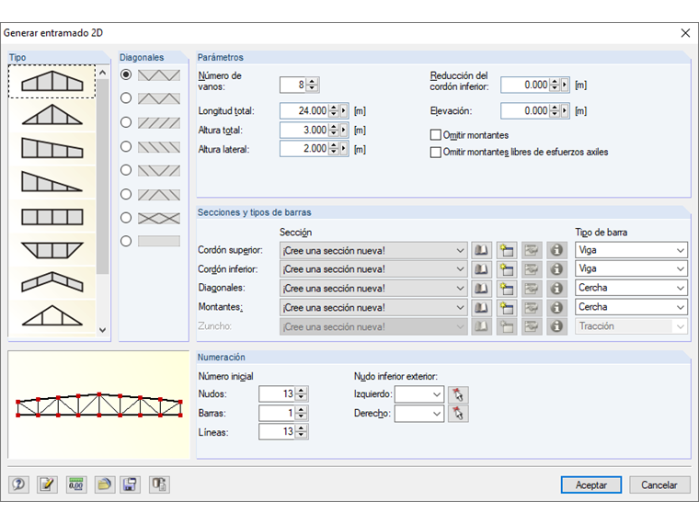The width and height of the screenshot is (699, 524).
Task: Select the crossed X diagonals radio option
Action: click(x=126, y=218)
